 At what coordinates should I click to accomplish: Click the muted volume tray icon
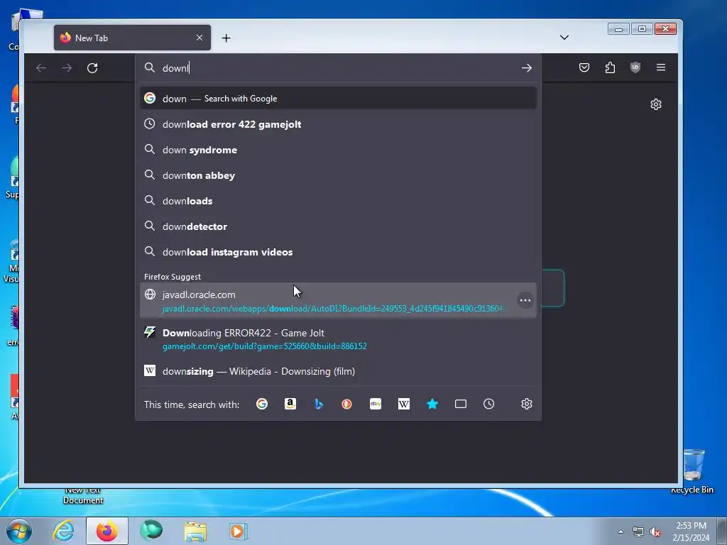655,532
